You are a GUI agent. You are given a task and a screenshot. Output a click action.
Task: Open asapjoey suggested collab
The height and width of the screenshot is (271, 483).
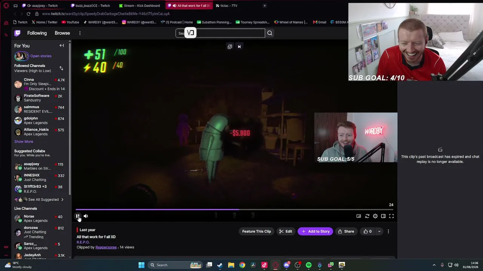click(40, 166)
